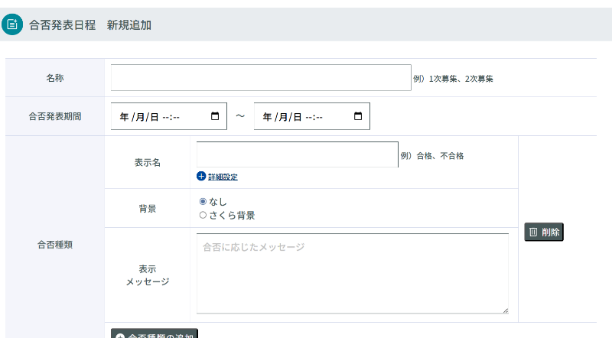This screenshot has width=612, height=338.
Task: Select the month segment of start date
Action: (x=139, y=117)
